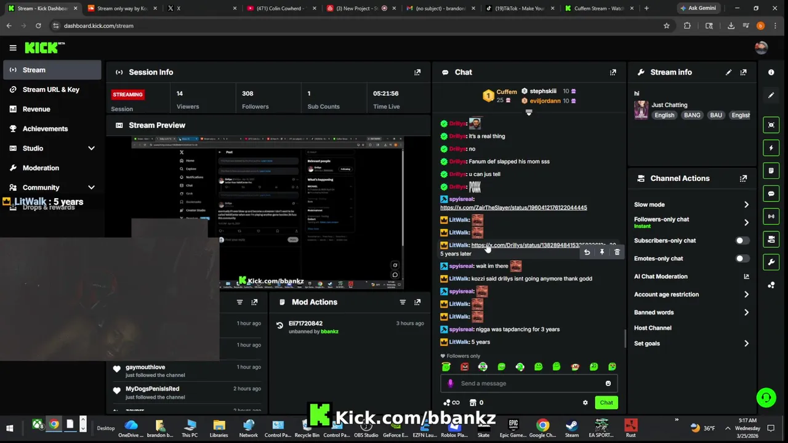
Task: Click the info icon in the right rail
Action: [x=771, y=72]
